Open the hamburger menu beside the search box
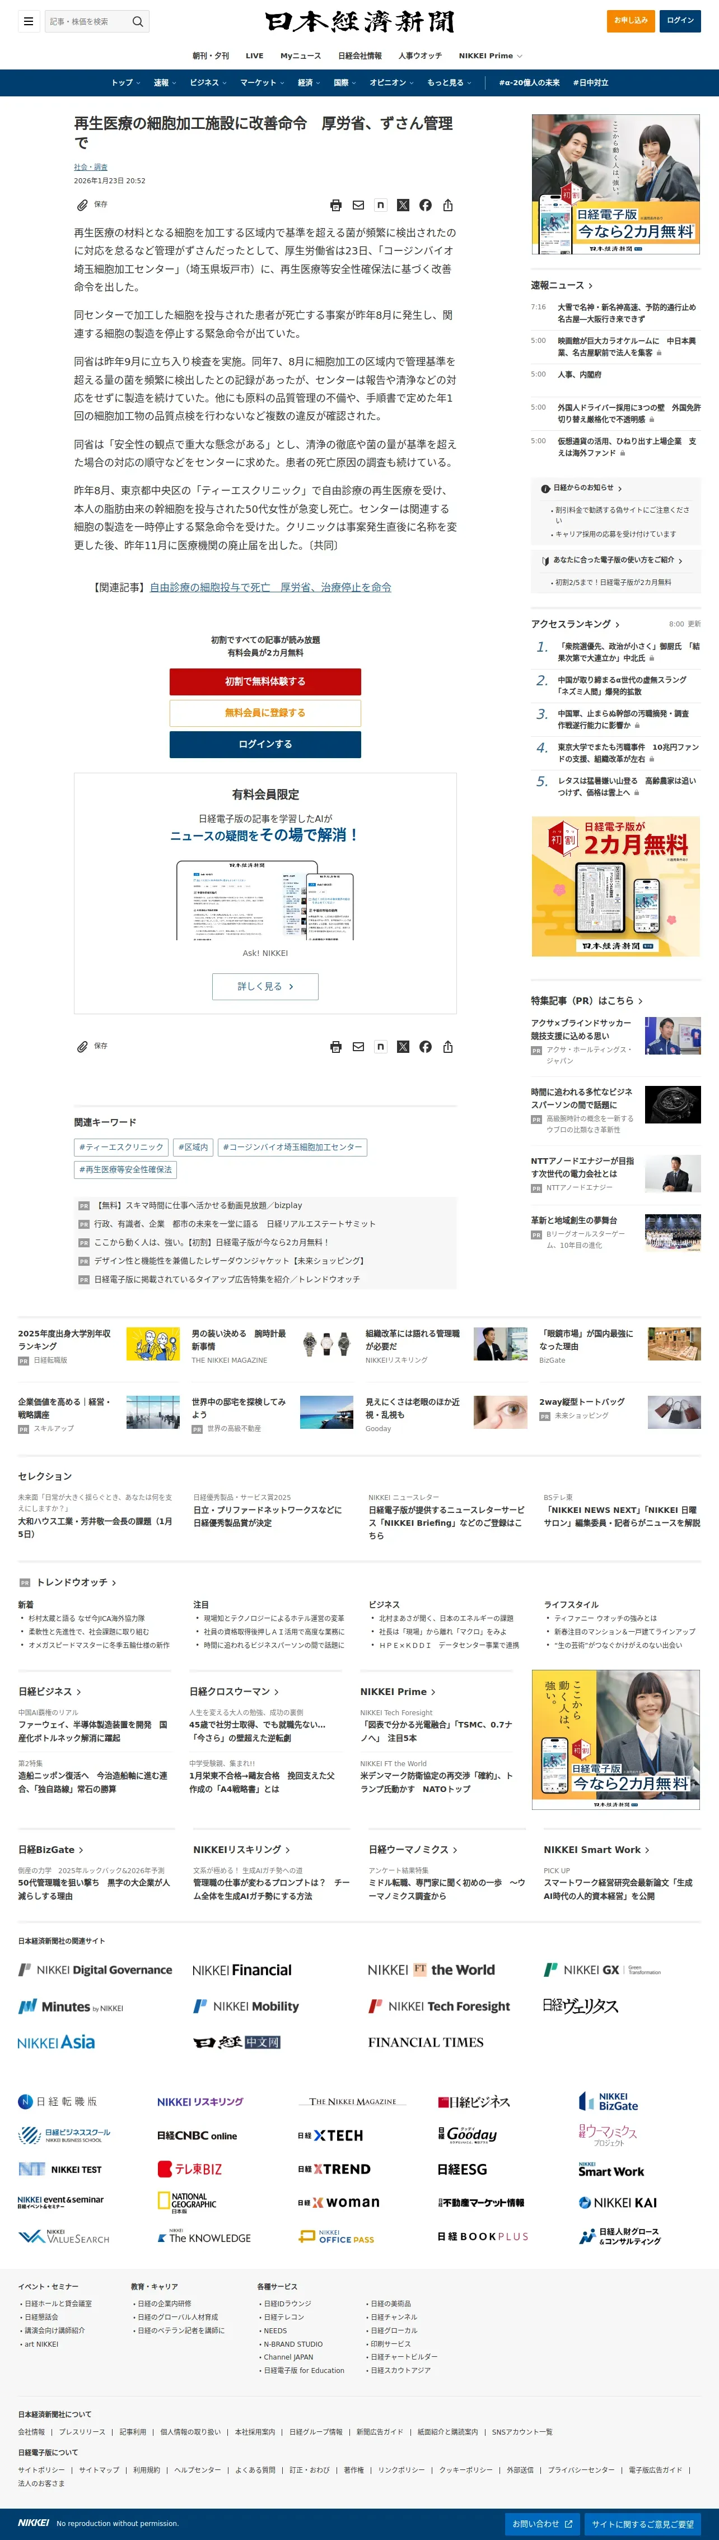 click(x=29, y=21)
